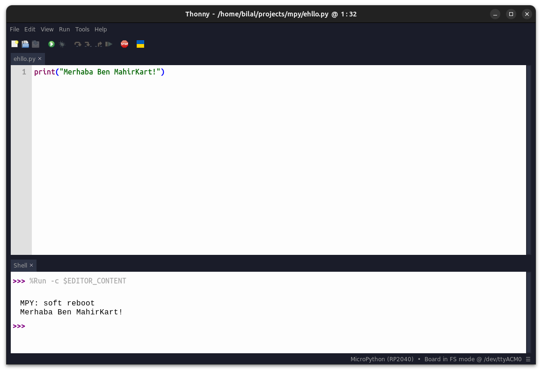The width and height of the screenshot is (542, 372).
Task: Click the Resume execution icon
Action: (x=109, y=44)
